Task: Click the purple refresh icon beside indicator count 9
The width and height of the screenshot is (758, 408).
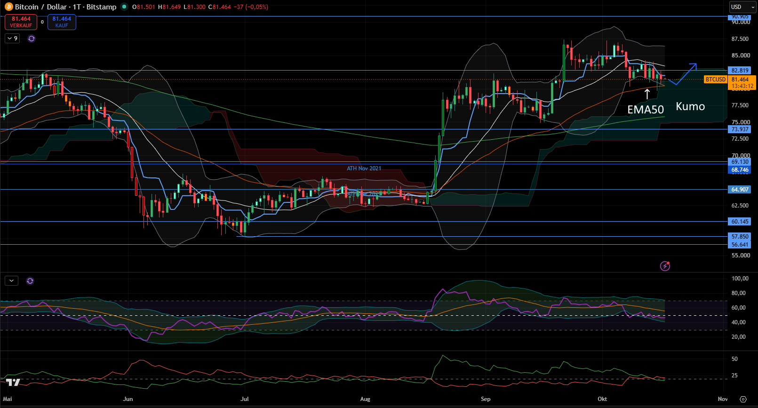Action: tap(32, 39)
